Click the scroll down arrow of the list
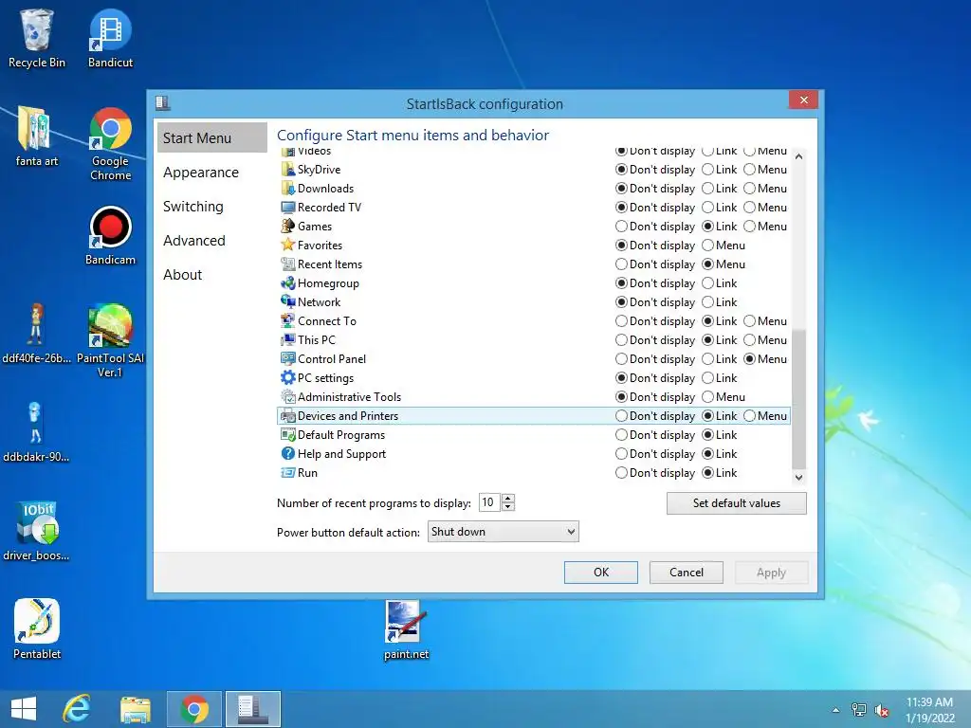 (798, 478)
